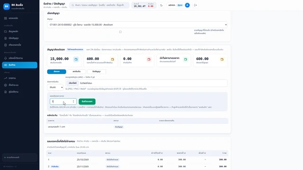
Task: Click the admin username in the header
Action: click(171, 5)
